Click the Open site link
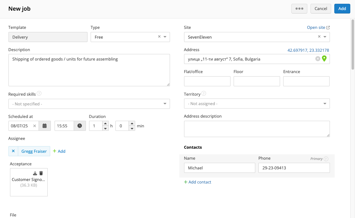Screen dimensions: 355x218 318,28
